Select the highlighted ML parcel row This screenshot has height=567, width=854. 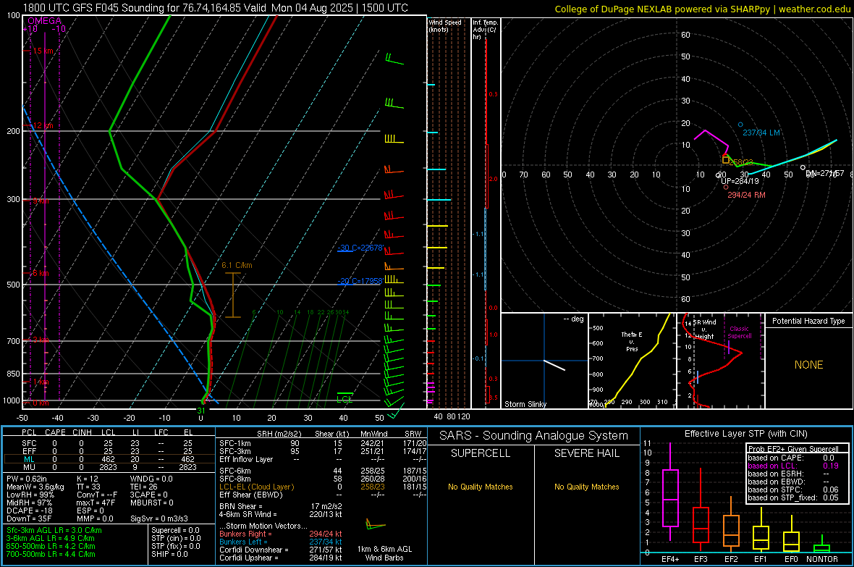pyautogui.click(x=108, y=459)
